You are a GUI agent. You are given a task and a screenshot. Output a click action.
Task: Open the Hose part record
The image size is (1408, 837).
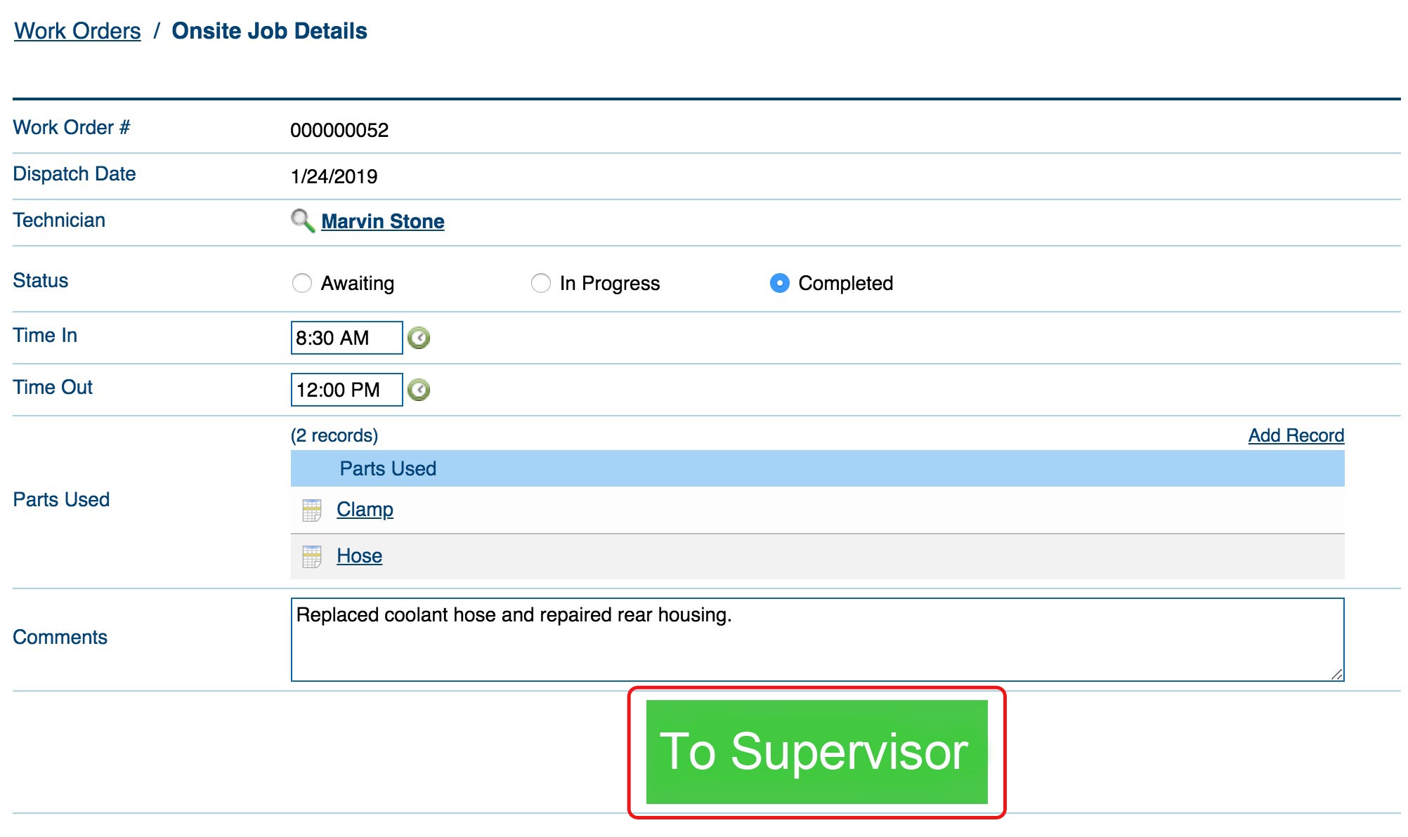click(x=359, y=555)
